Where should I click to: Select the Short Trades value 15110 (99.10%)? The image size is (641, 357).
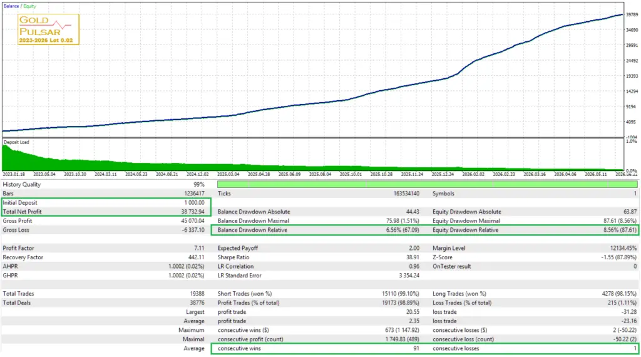[x=401, y=294]
